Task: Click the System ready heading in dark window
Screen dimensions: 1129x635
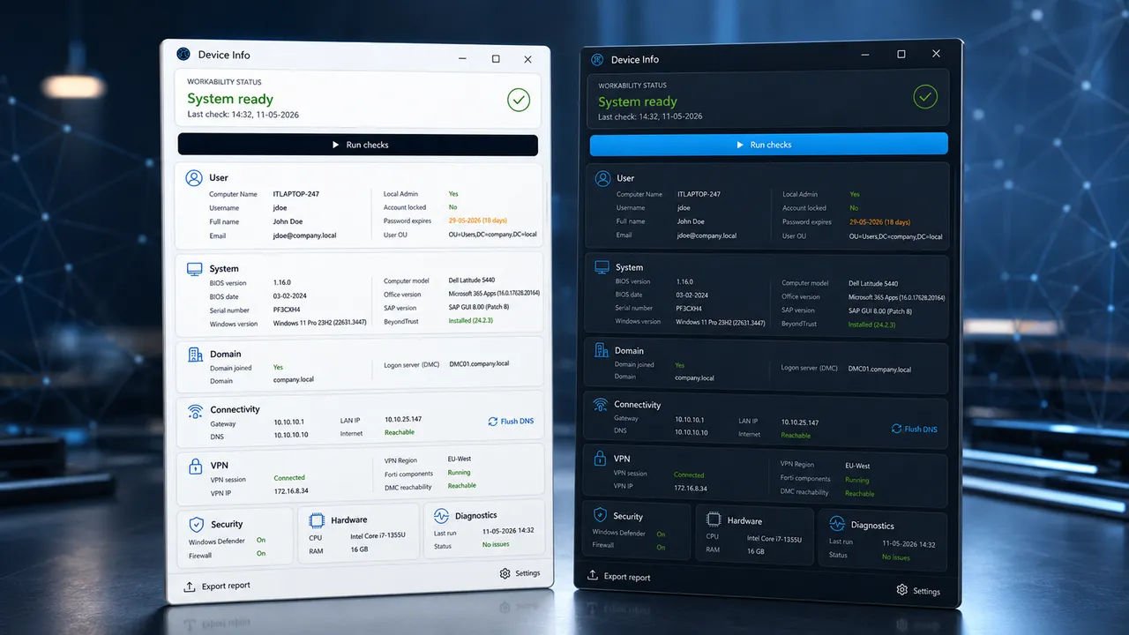Action: tap(638, 101)
